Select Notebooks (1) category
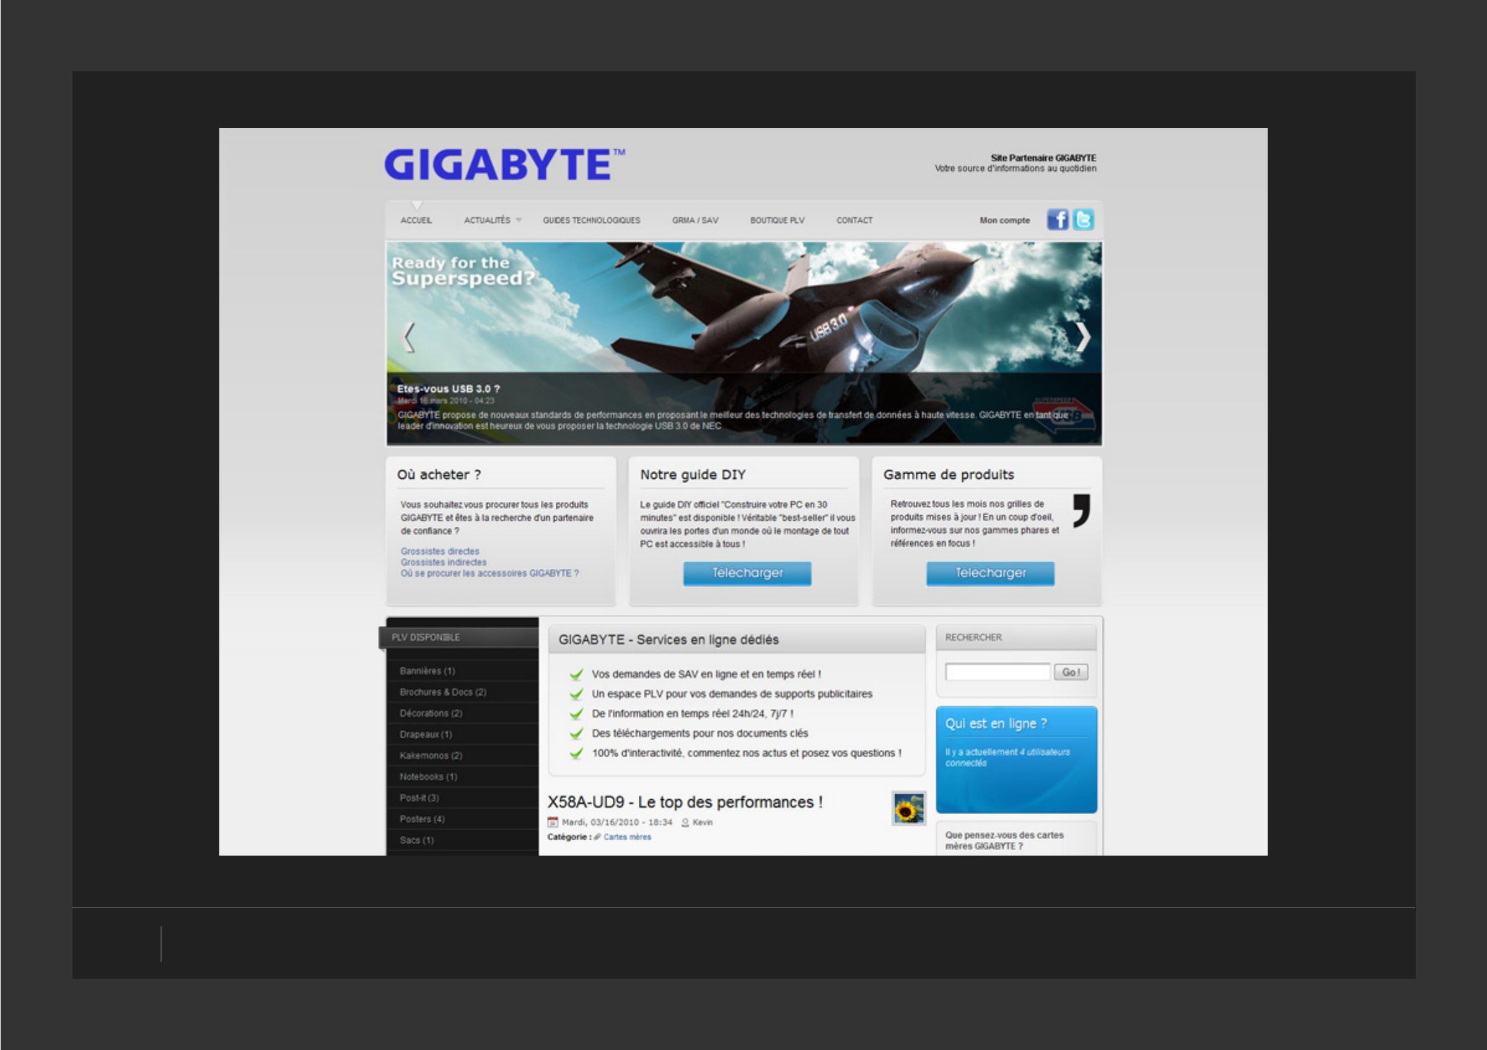Viewport: 1487px width, 1050px height. coord(428,777)
